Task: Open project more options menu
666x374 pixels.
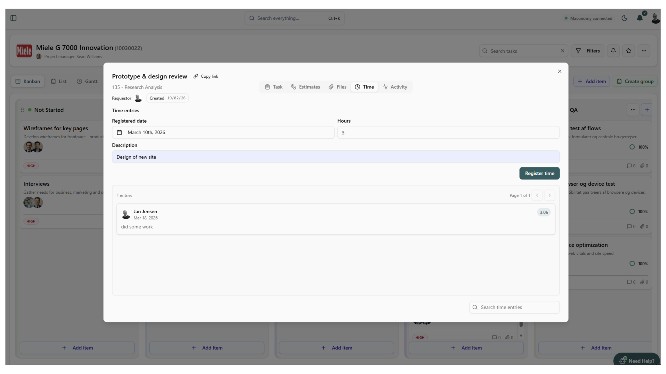Action: point(644,51)
